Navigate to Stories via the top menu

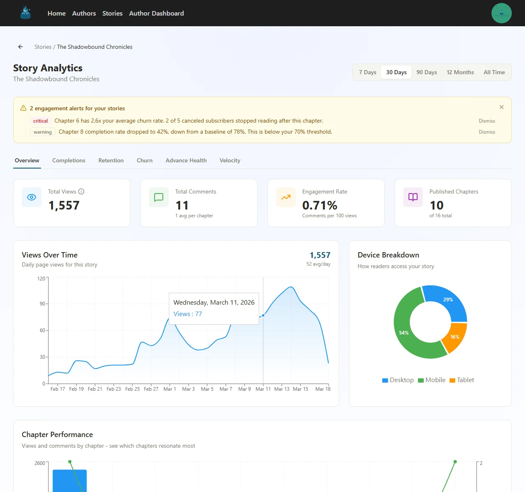112,13
